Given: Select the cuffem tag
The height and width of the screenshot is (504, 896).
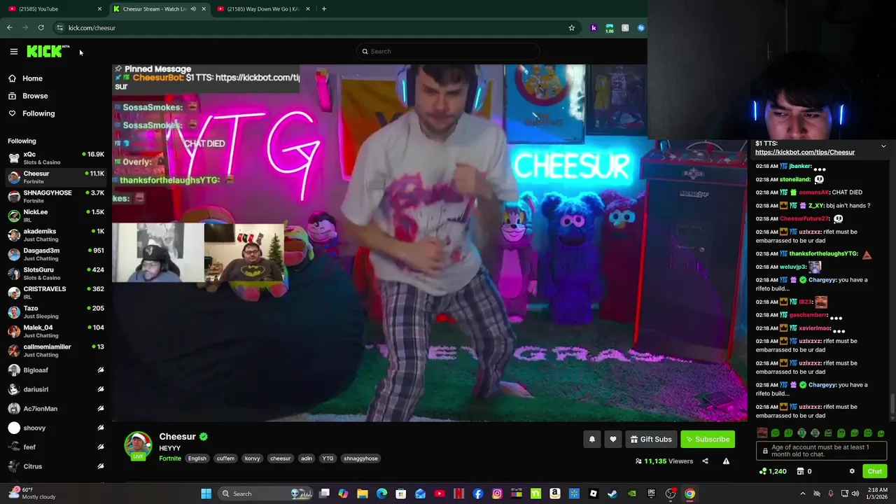Looking at the screenshot, I should pos(225,458).
